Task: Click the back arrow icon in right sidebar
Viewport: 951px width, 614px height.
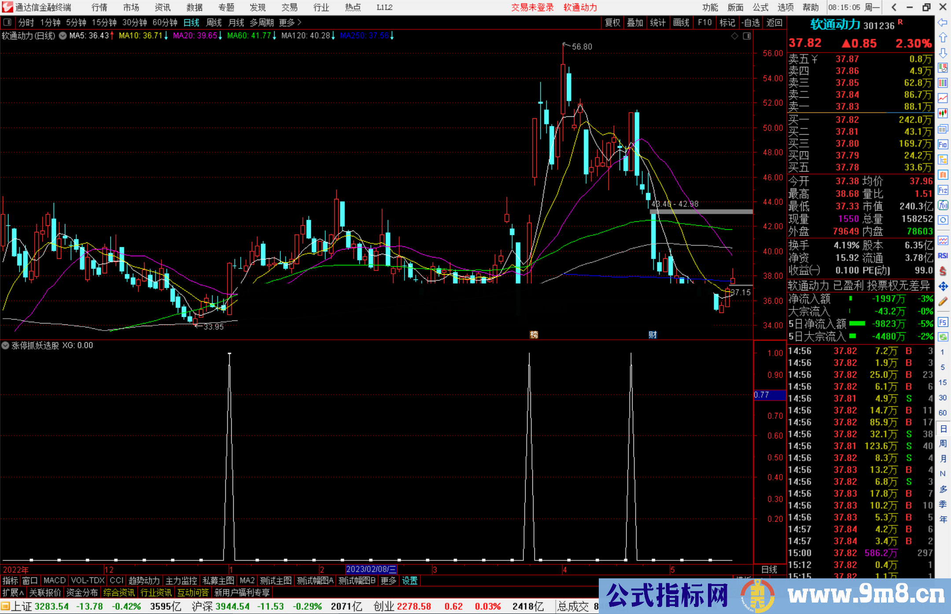Action: point(943,22)
